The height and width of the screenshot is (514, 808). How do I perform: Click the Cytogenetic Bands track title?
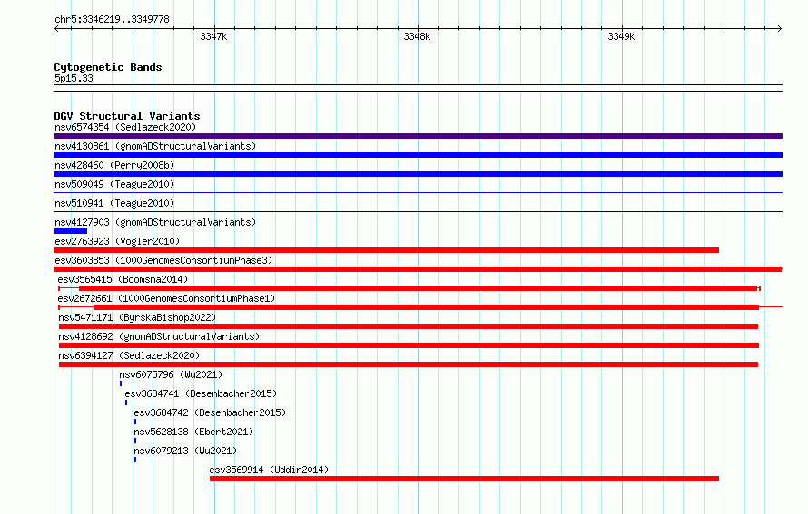[x=108, y=67]
